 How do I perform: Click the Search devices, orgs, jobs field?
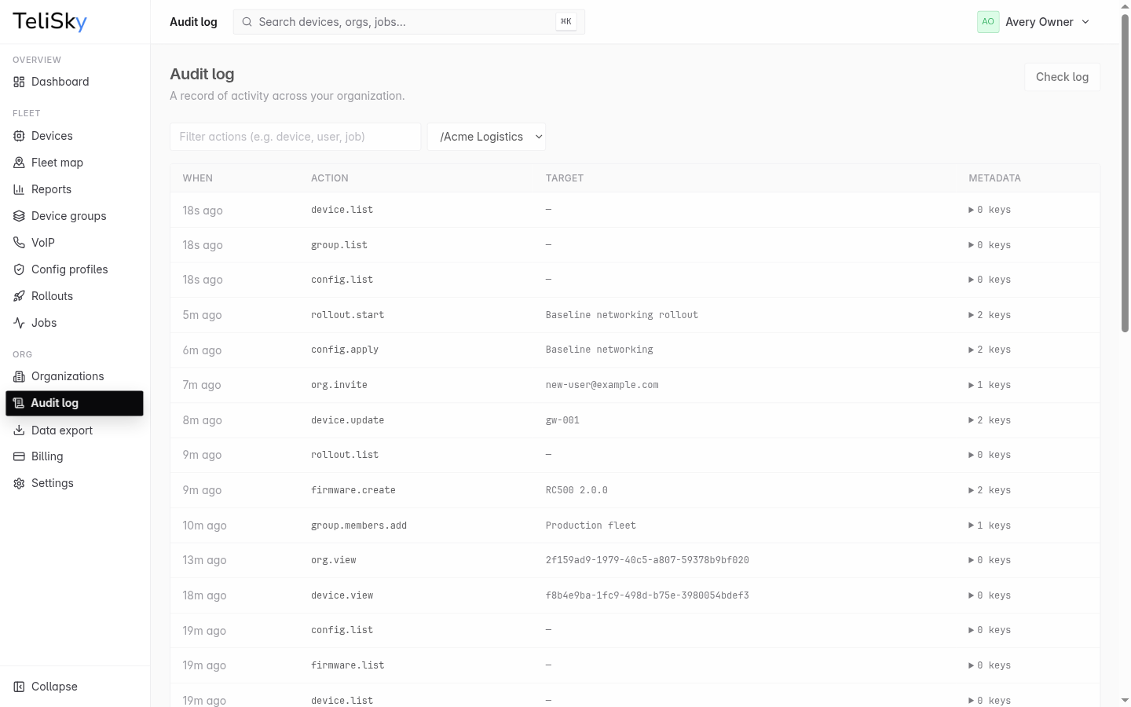coord(409,22)
